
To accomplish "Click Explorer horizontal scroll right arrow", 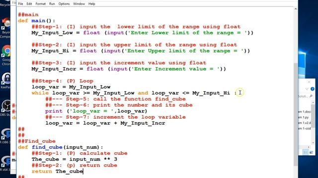I will click(309, 147).
